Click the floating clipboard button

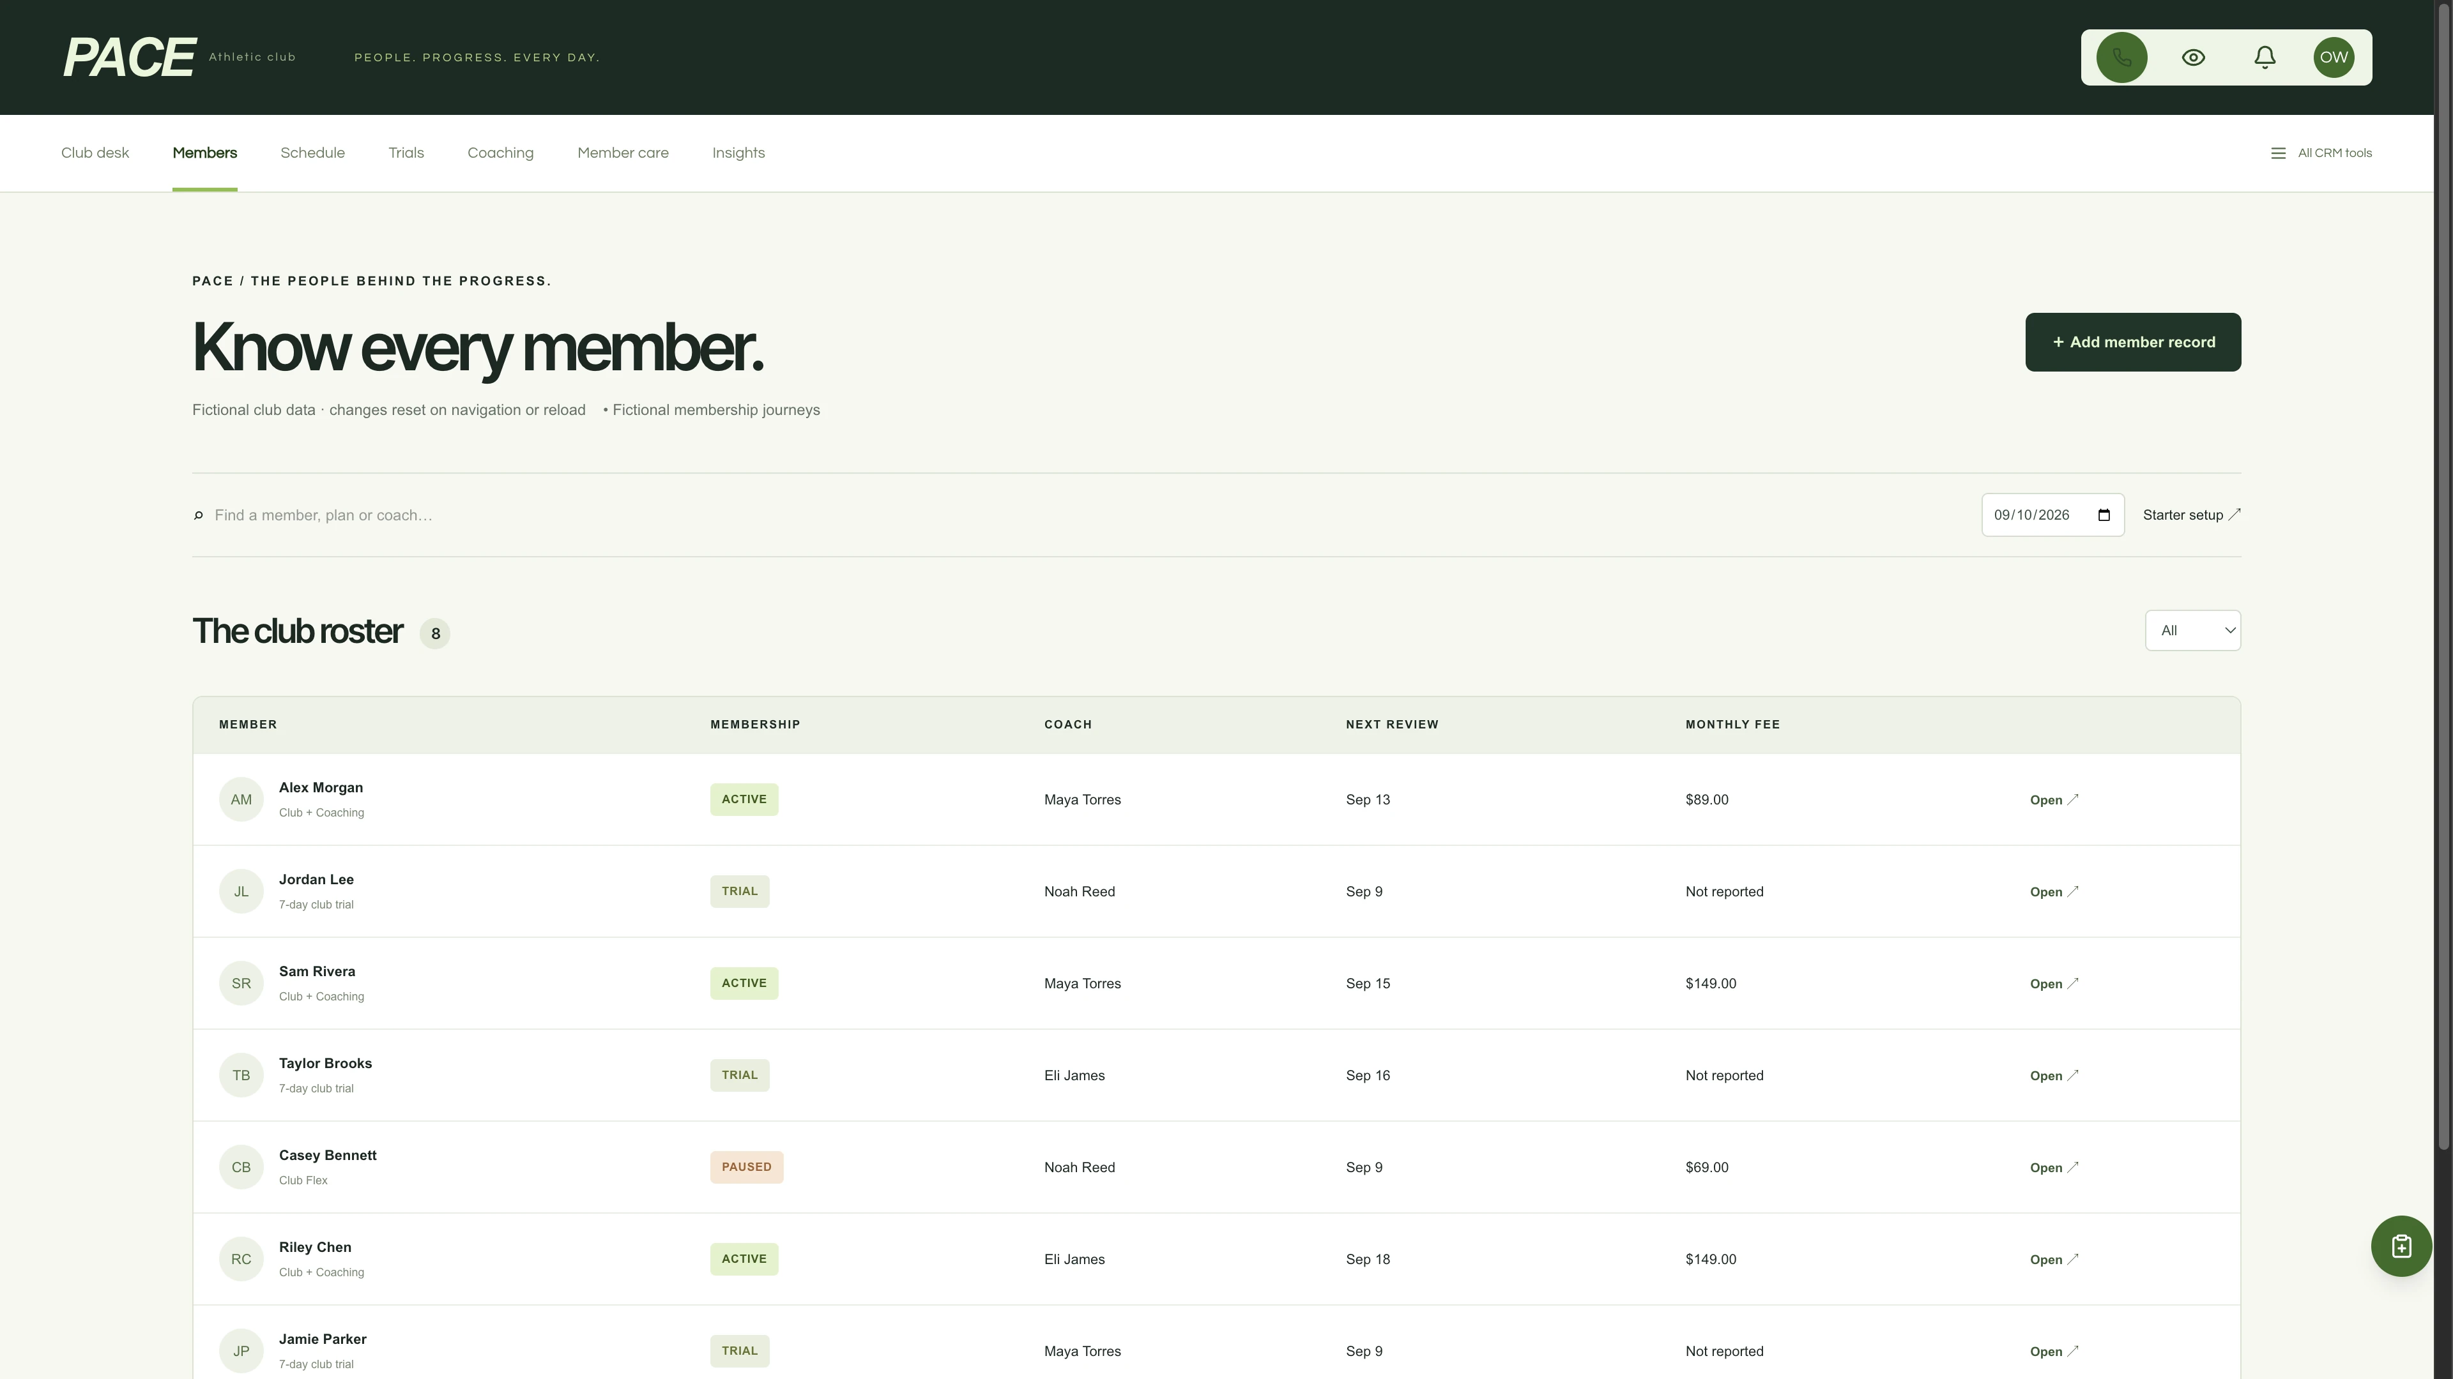[2402, 1246]
